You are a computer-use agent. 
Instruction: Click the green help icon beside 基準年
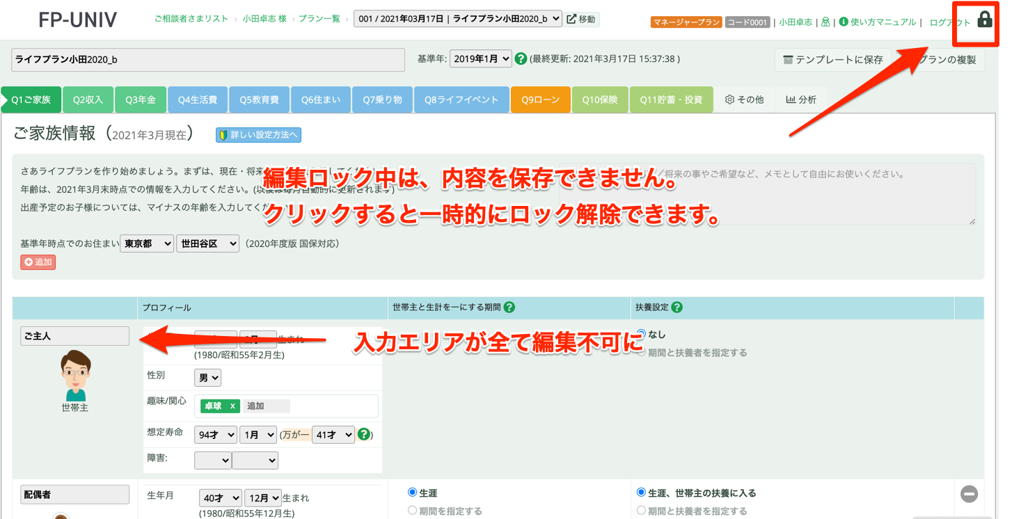(x=521, y=58)
